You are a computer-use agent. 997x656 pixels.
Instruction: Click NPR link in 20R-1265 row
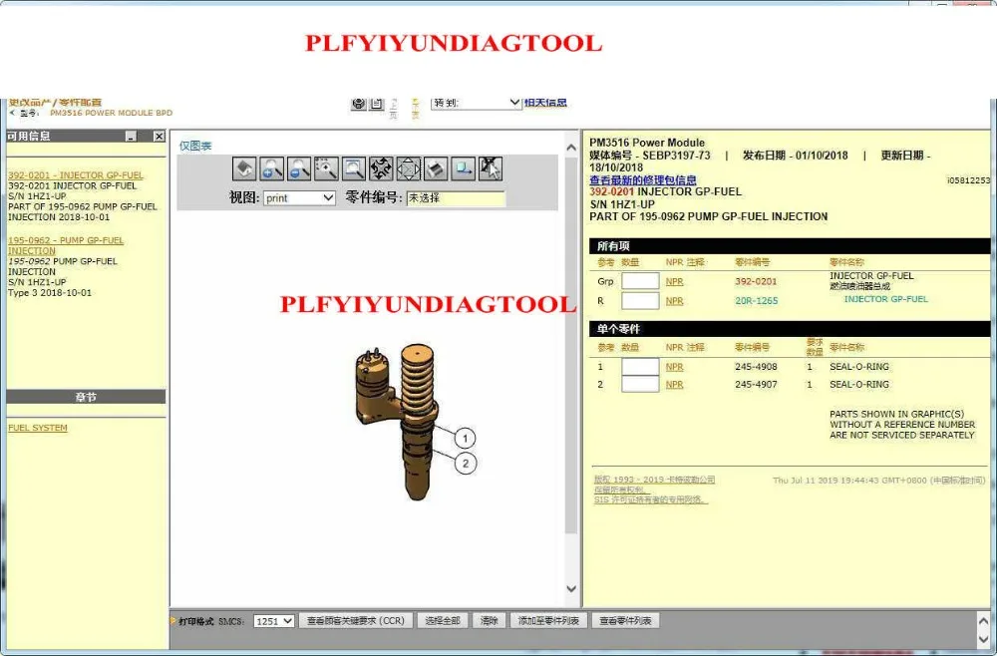pos(675,301)
